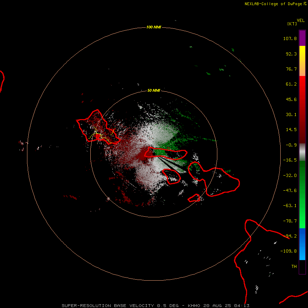Click the 50 NMI range ring label
The width and height of the screenshot is (308, 308).
click(x=154, y=90)
